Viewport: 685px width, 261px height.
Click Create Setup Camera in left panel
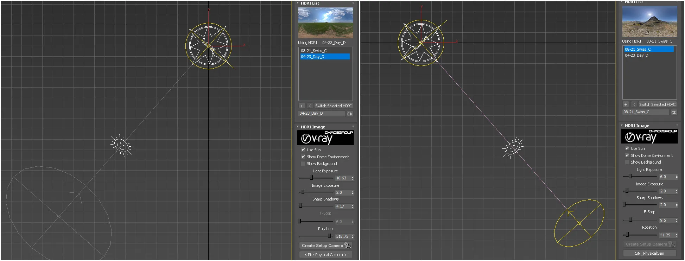tap(326, 246)
